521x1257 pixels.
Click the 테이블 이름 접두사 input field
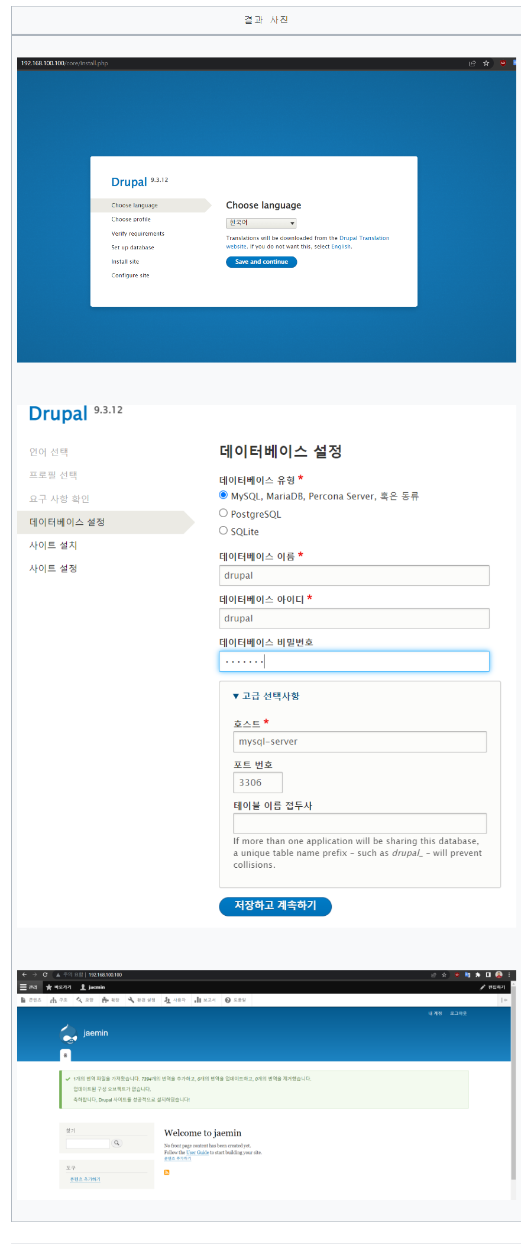point(360,823)
